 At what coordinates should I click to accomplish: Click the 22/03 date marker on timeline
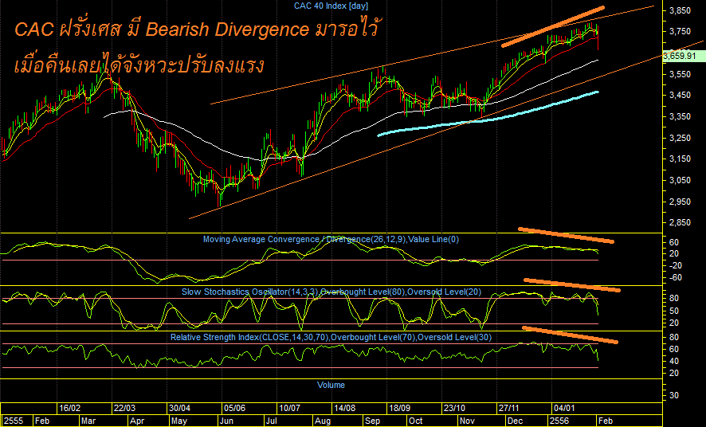point(125,409)
